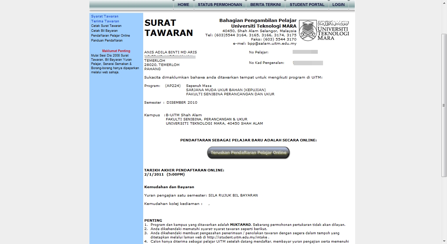This screenshot has height=244, width=447.
Task: Click the PENTING heading
Action: pyautogui.click(x=153, y=221)
